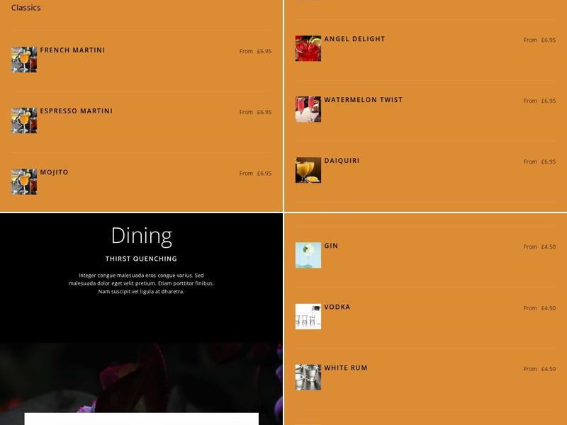Click the Integer congue malesuada description paragraph
The height and width of the screenshot is (425, 567).
pyautogui.click(x=141, y=283)
